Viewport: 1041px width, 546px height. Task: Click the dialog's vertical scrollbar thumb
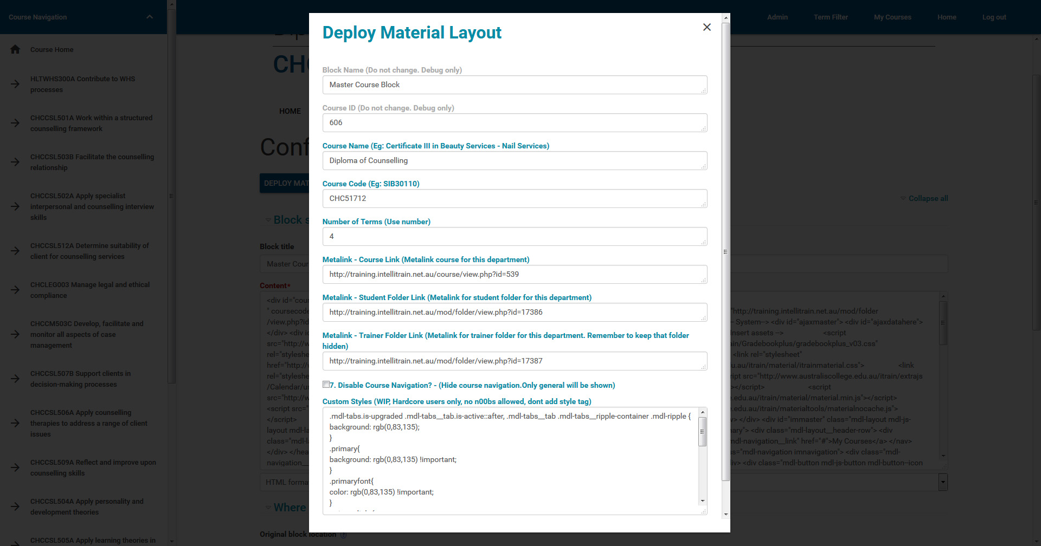coord(726,252)
